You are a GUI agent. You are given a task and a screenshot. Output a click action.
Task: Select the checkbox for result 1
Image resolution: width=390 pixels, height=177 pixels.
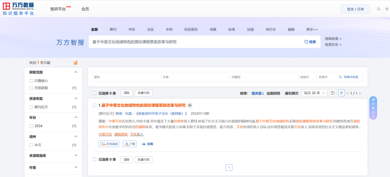94,105
